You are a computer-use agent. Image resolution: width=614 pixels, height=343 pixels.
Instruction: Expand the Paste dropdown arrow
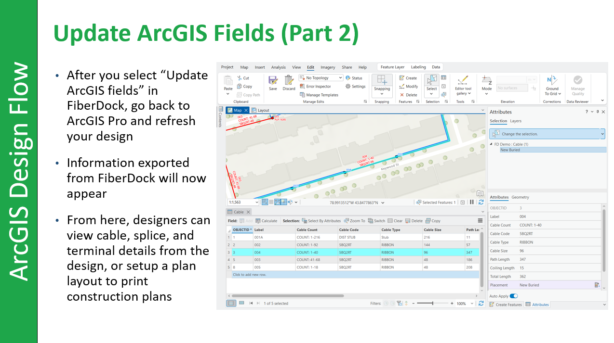228,94
